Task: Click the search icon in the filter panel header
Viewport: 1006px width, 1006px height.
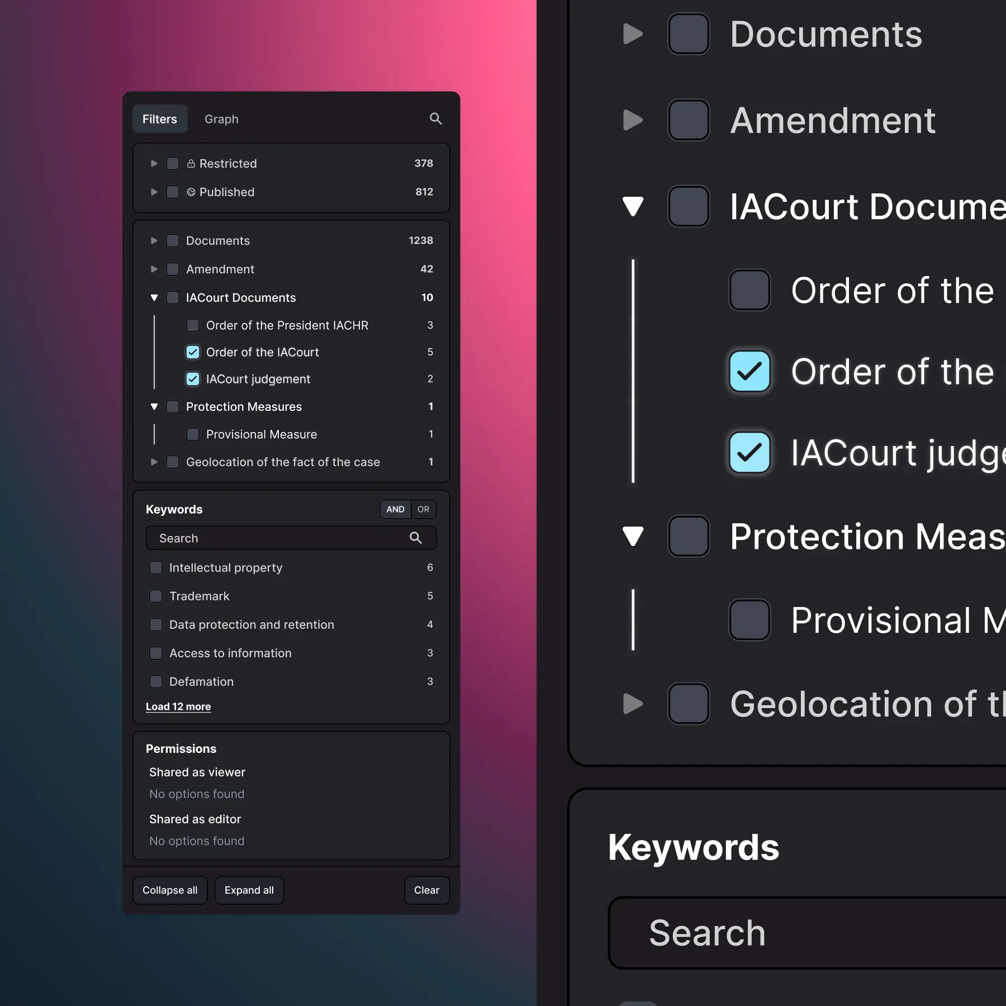Action: [x=436, y=118]
